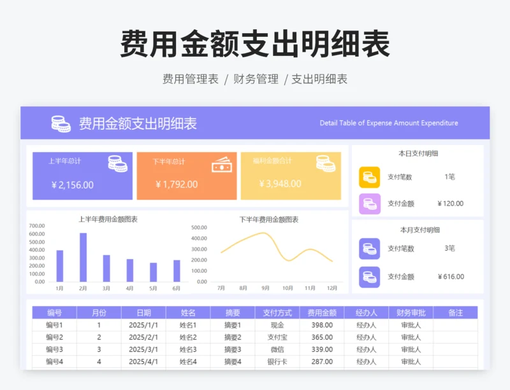Click payment method cell 支付宝
Screen dimensions: 510x390
277,337
